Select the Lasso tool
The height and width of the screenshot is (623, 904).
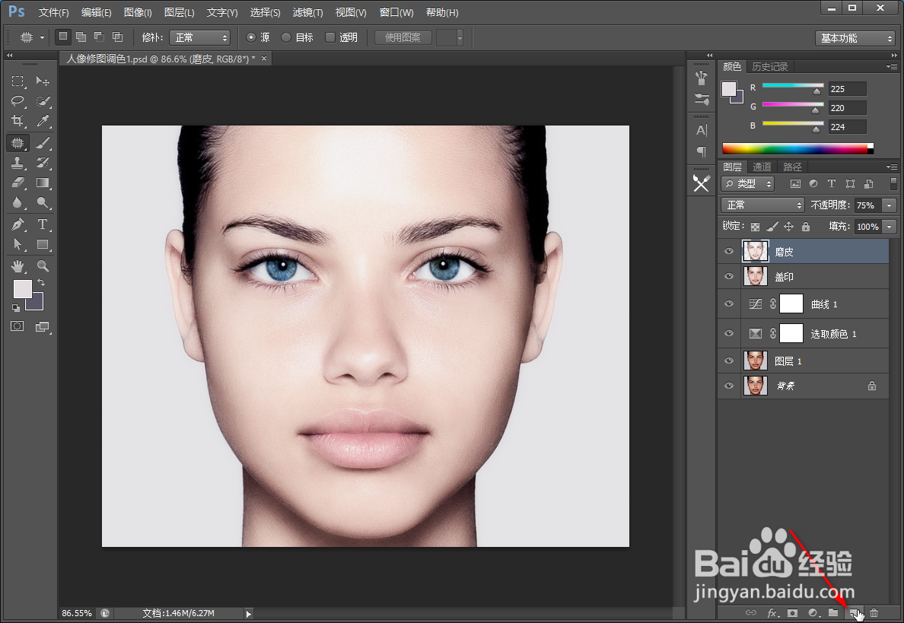click(18, 101)
